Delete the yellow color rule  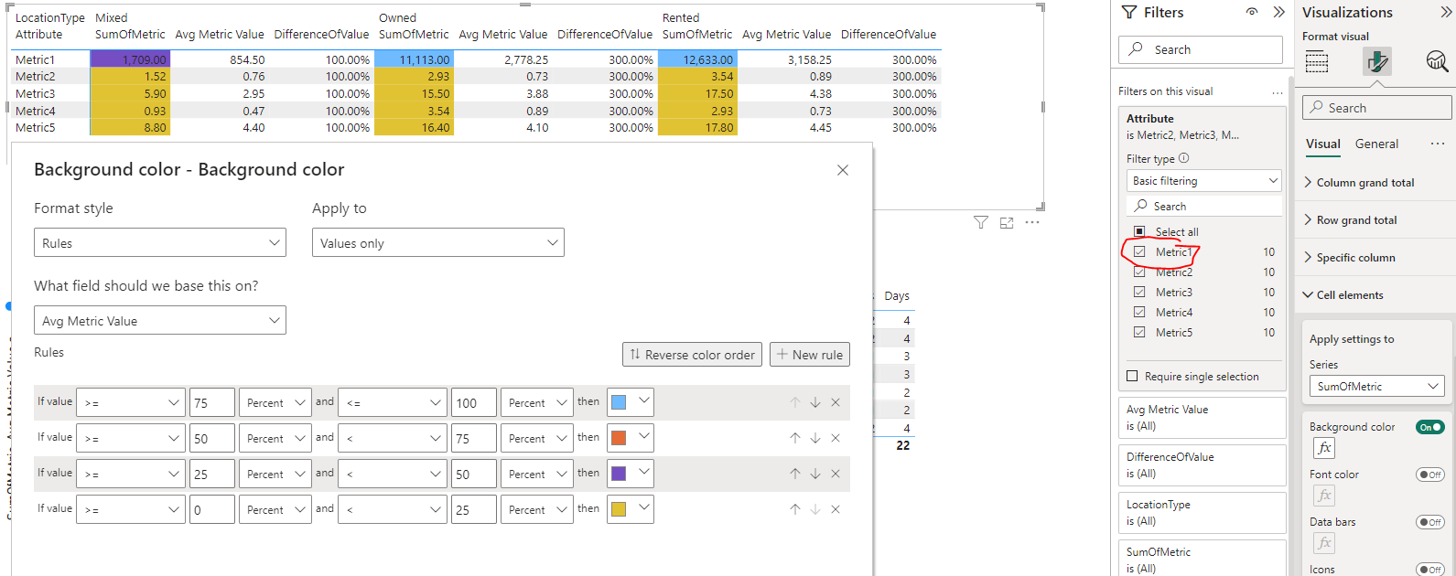[x=836, y=509]
